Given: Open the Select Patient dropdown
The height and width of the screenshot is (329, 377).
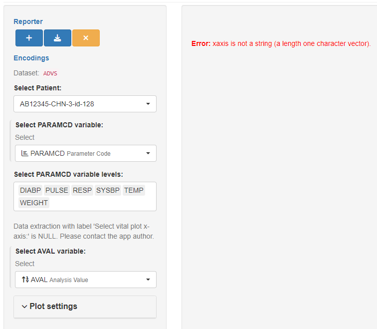Looking at the screenshot, I should [x=85, y=104].
